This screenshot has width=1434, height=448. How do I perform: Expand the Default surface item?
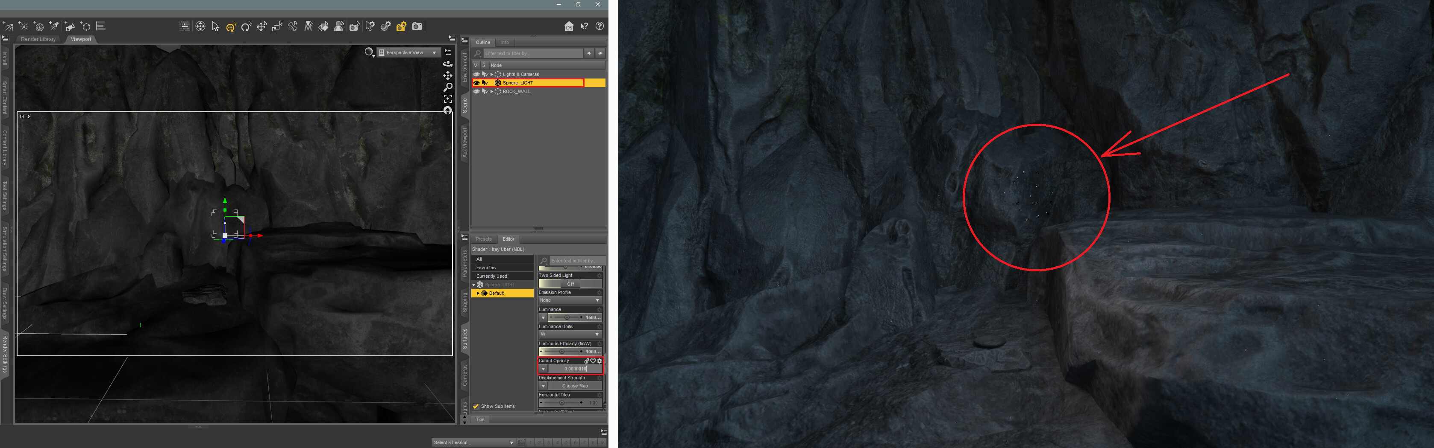(478, 294)
